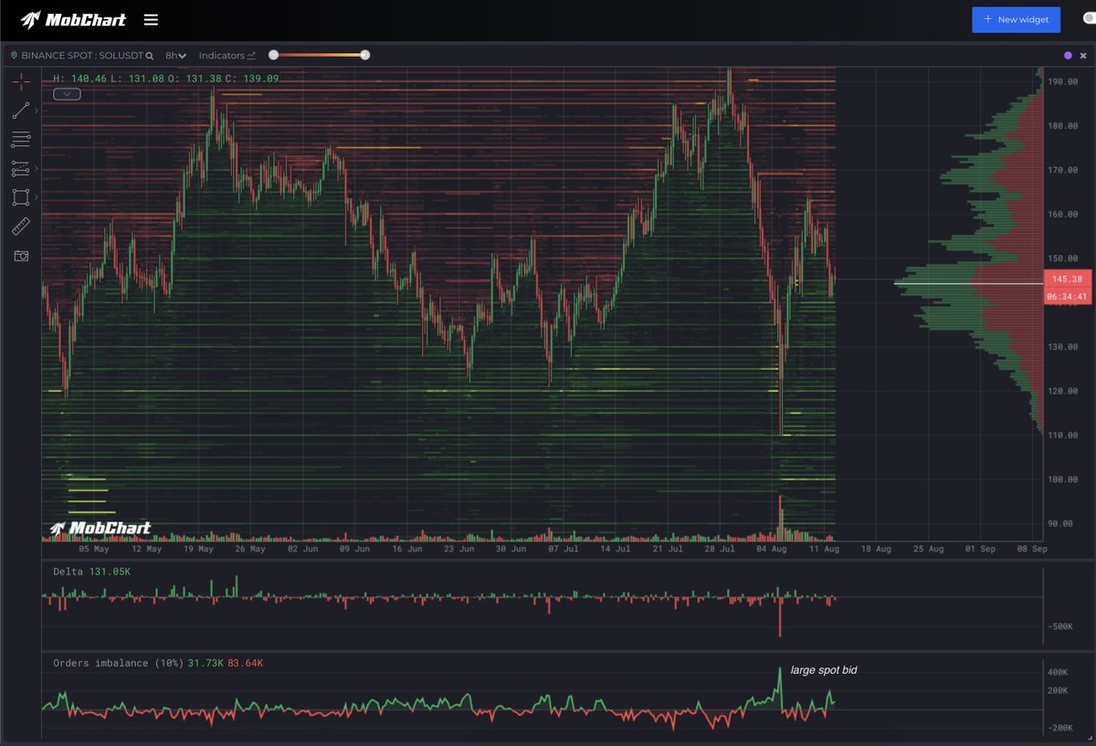This screenshot has height=746, width=1096.
Task: Pick the rectangle shape tool
Action: [21, 197]
